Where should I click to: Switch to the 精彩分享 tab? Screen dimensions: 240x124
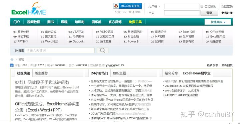click(171, 73)
